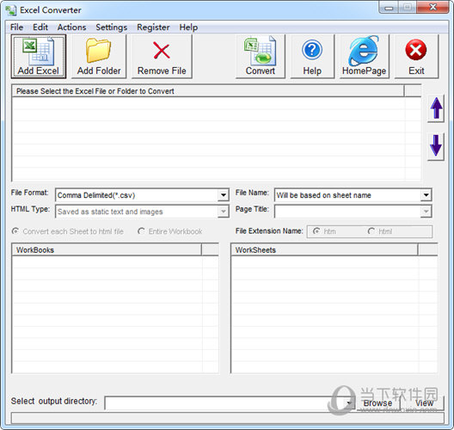Open the File Format dropdown
Viewport: 454px width, 430px height.
tap(224, 195)
